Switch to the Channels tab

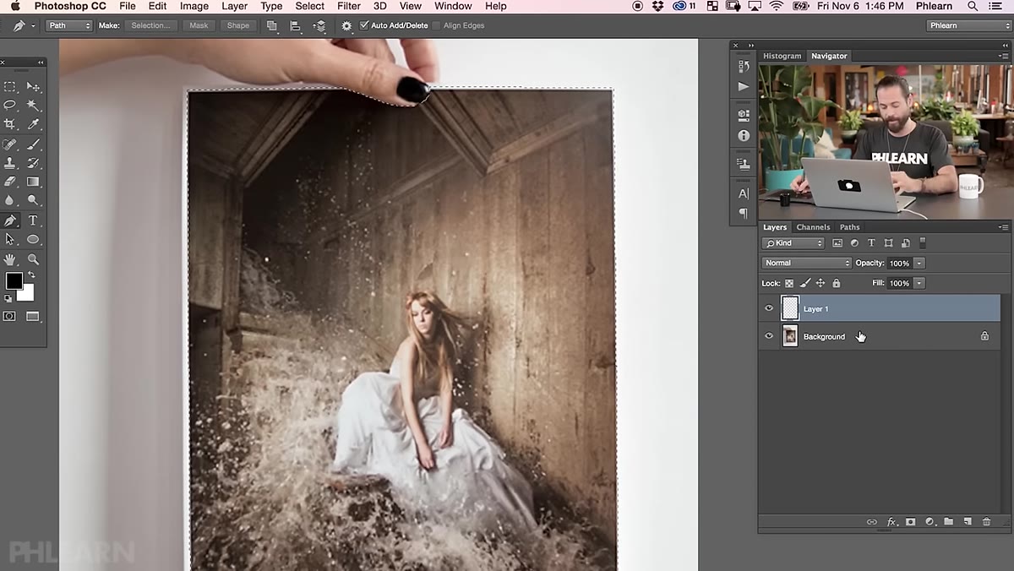pyautogui.click(x=813, y=227)
